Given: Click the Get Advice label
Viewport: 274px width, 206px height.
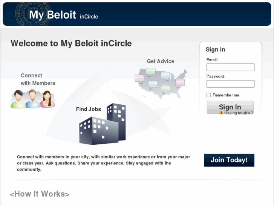Looking at the screenshot, I should 161,61.
